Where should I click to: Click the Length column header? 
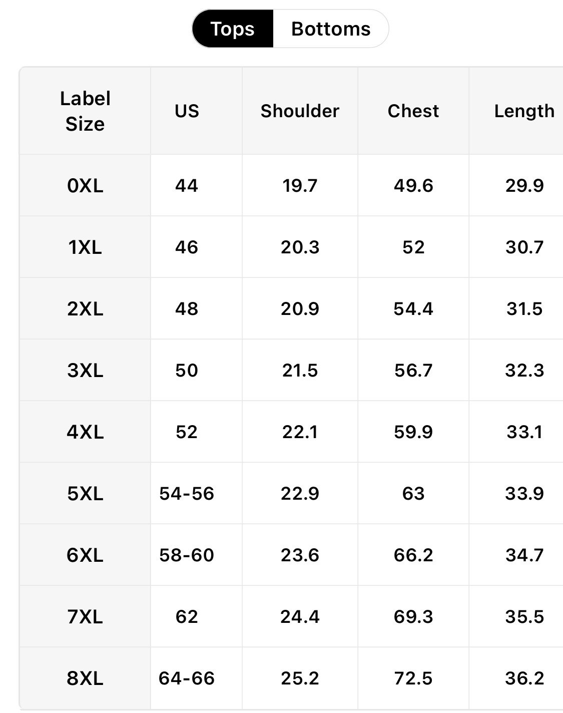tap(524, 111)
